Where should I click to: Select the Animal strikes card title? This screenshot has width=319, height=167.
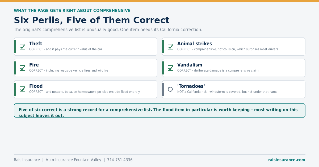[x=195, y=44]
